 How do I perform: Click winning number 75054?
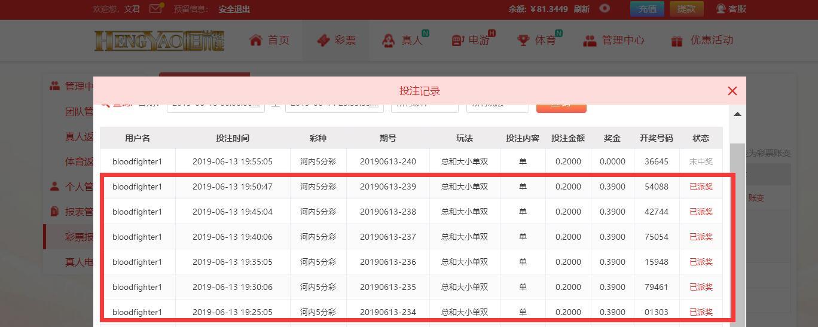pos(657,237)
